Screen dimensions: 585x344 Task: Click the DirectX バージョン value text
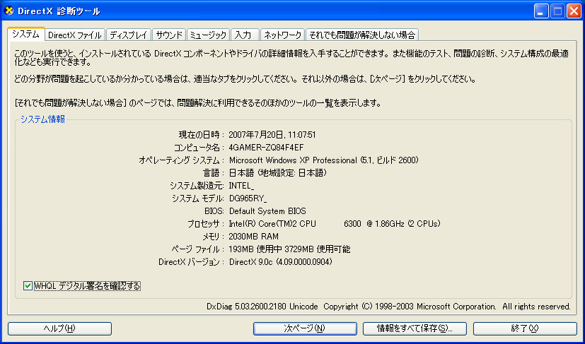(281, 262)
